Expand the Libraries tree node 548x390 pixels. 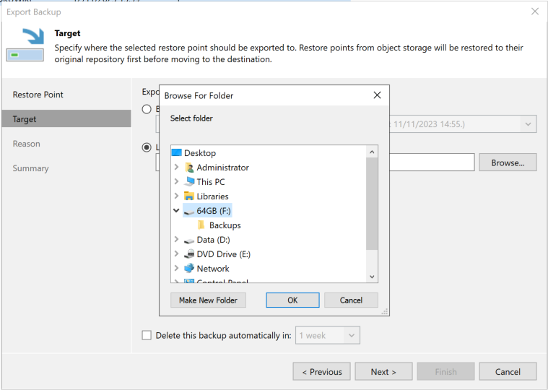[176, 196]
